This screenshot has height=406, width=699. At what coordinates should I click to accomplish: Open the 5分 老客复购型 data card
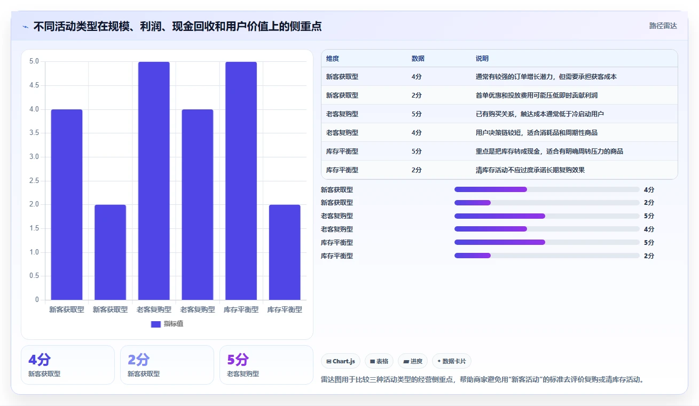(x=266, y=365)
